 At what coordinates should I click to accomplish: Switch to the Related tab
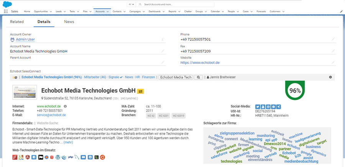point(17,22)
